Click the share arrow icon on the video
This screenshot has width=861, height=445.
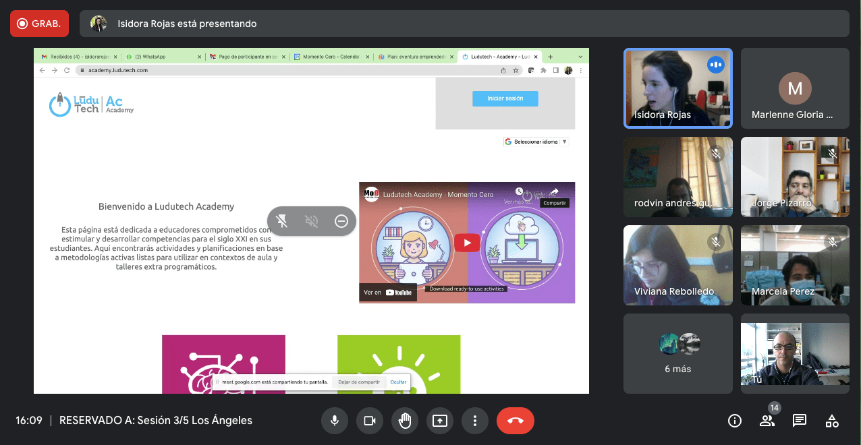(x=555, y=192)
